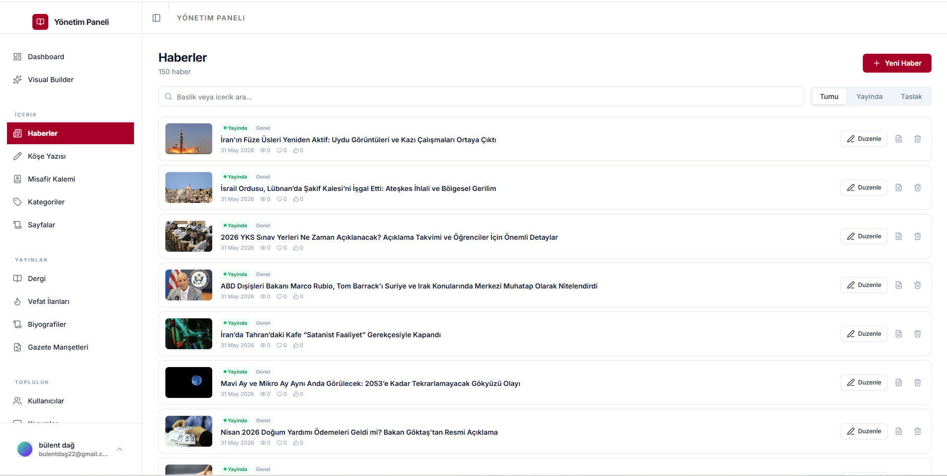Image resolution: width=947 pixels, height=476 pixels.
Task: Open Misafir Kalemi section
Action: coord(71,179)
